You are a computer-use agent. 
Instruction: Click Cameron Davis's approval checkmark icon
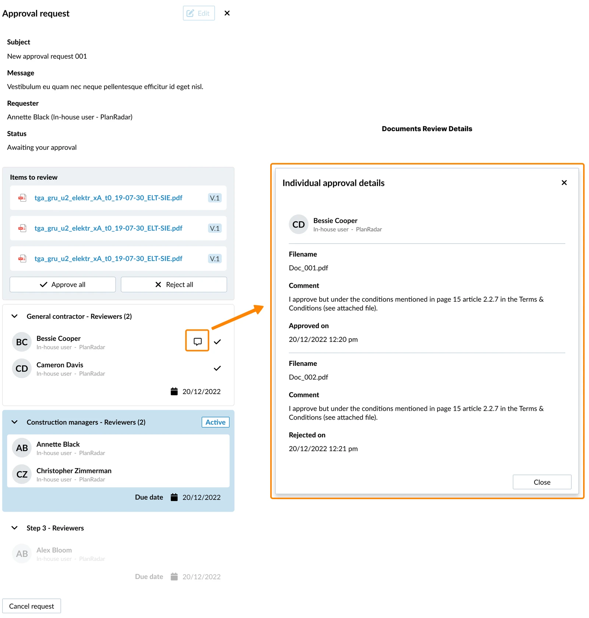tap(217, 368)
